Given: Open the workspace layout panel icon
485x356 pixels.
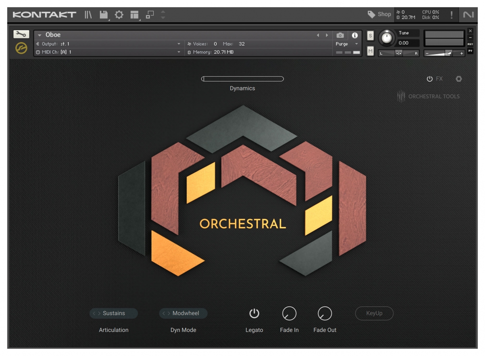Looking at the screenshot, I should point(134,15).
